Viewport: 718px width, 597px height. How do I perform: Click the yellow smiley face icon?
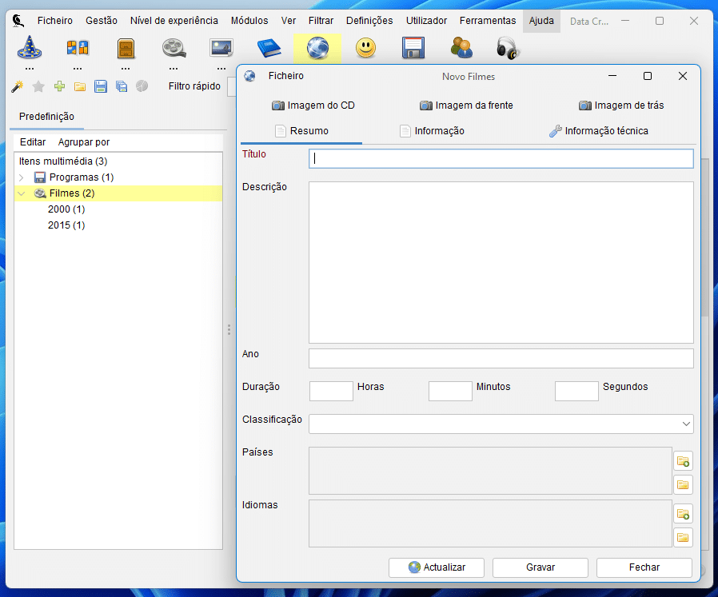pos(365,48)
